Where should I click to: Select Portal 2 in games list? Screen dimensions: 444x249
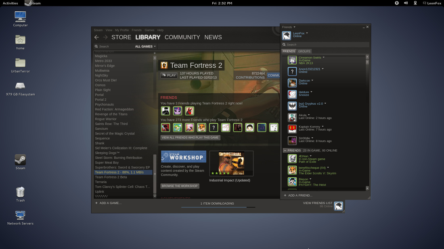pos(101,100)
